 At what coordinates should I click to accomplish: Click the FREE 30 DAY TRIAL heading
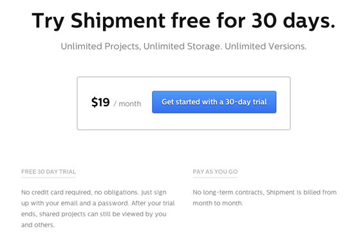point(48,172)
